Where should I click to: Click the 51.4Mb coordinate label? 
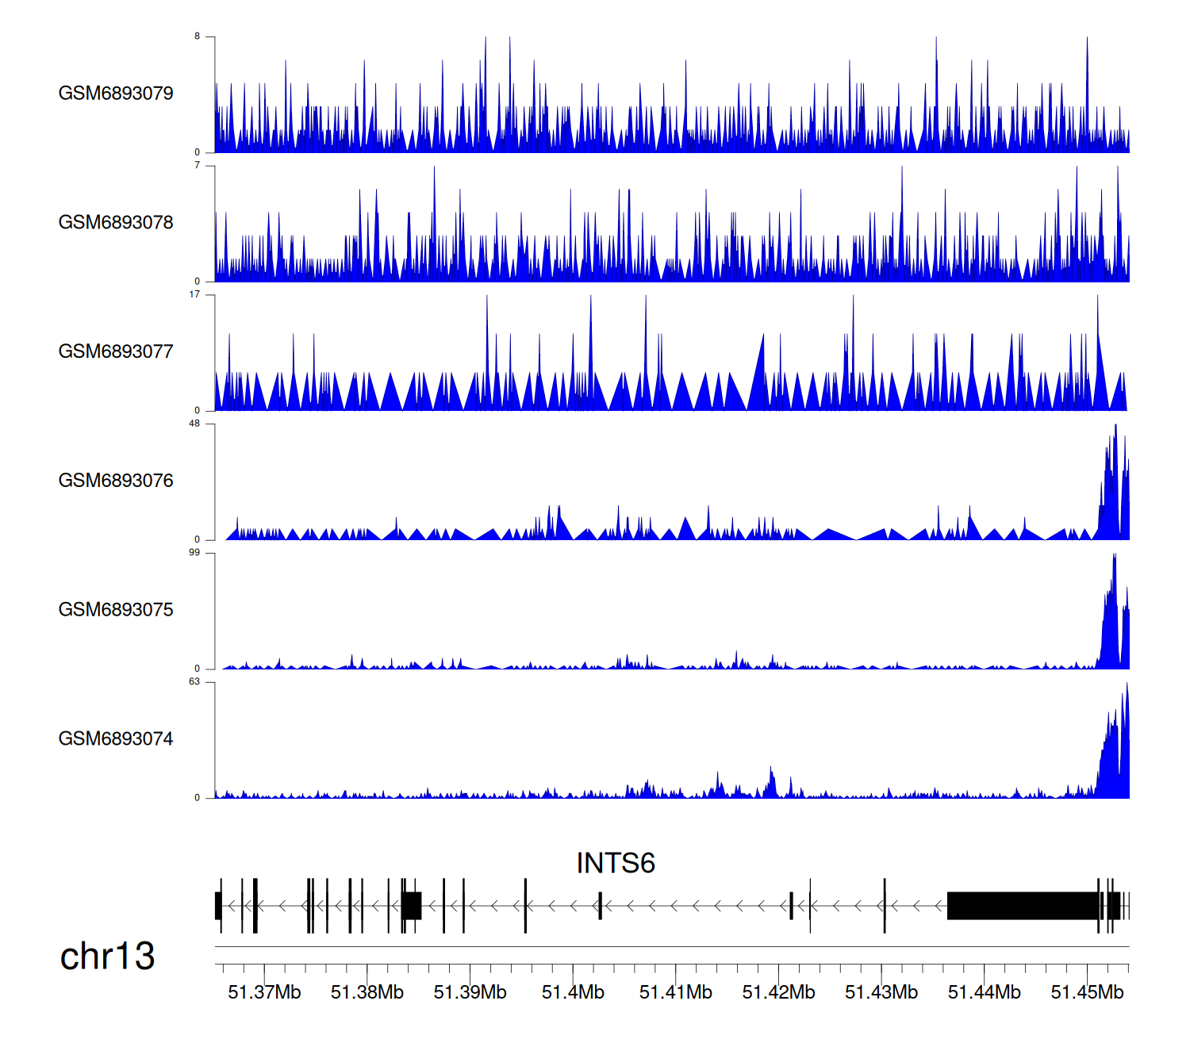pos(573,992)
